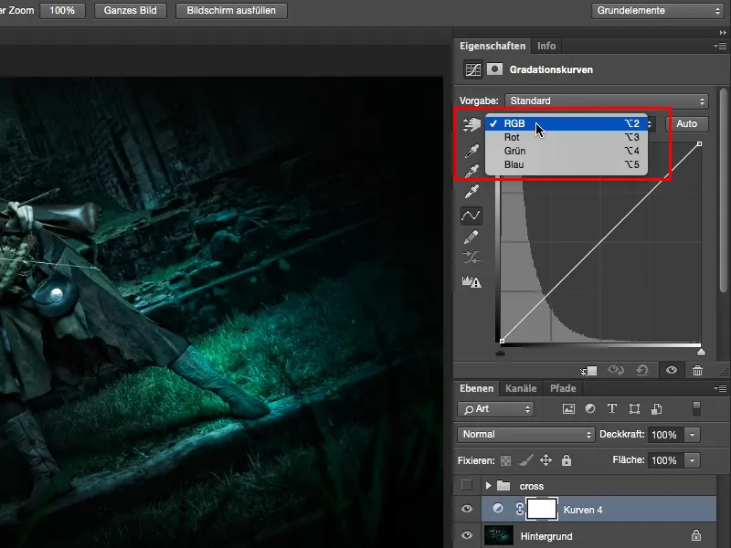Click the Gradationskurven curves adjustment icon
Screen dimensions: 731x548
point(472,70)
